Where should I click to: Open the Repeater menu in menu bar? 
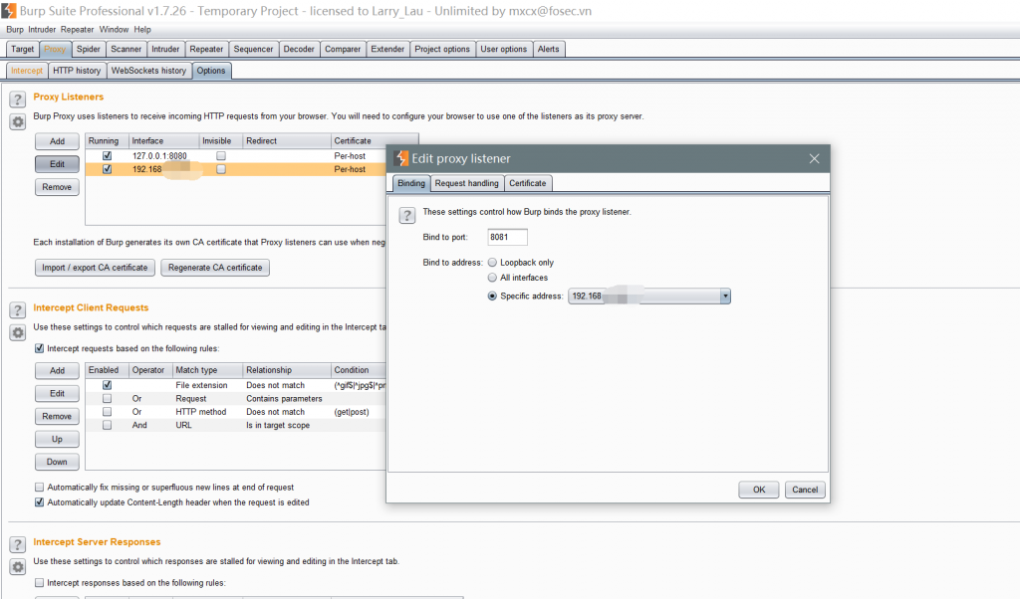(78, 29)
